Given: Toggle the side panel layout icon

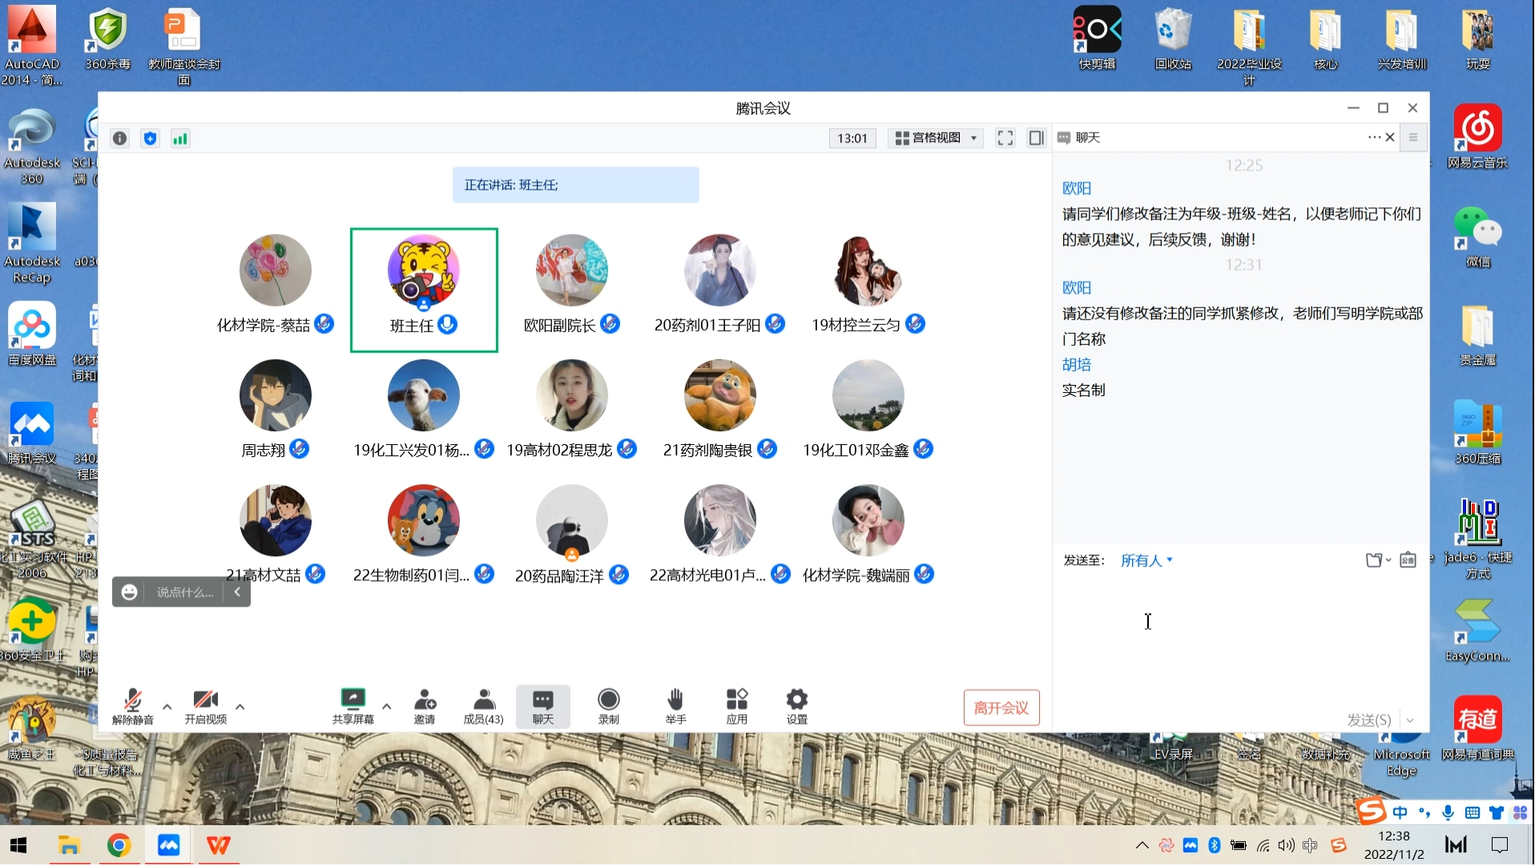Looking at the screenshot, I should pos(1036,138).
